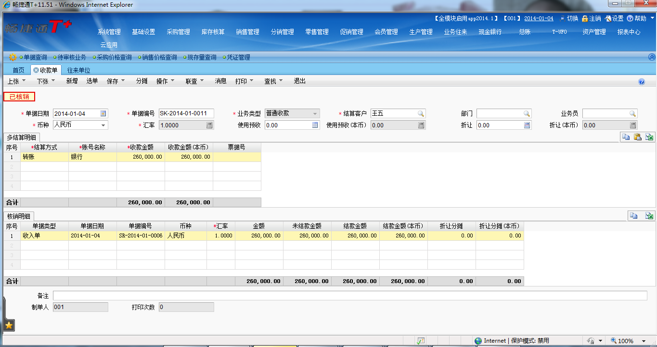Viewport: 657px width, 347px height.
Task: Click the 切换 switch account icon
Action: coord(563,18)
